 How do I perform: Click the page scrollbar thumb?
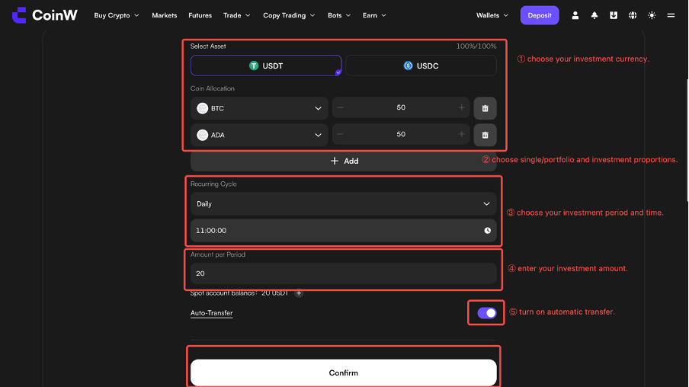point(687,141)
